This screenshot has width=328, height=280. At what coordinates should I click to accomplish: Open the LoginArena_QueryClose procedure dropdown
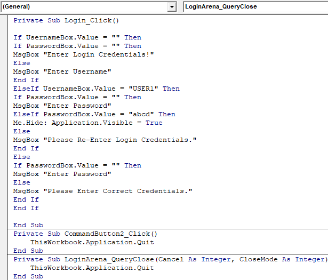[255, 7]
